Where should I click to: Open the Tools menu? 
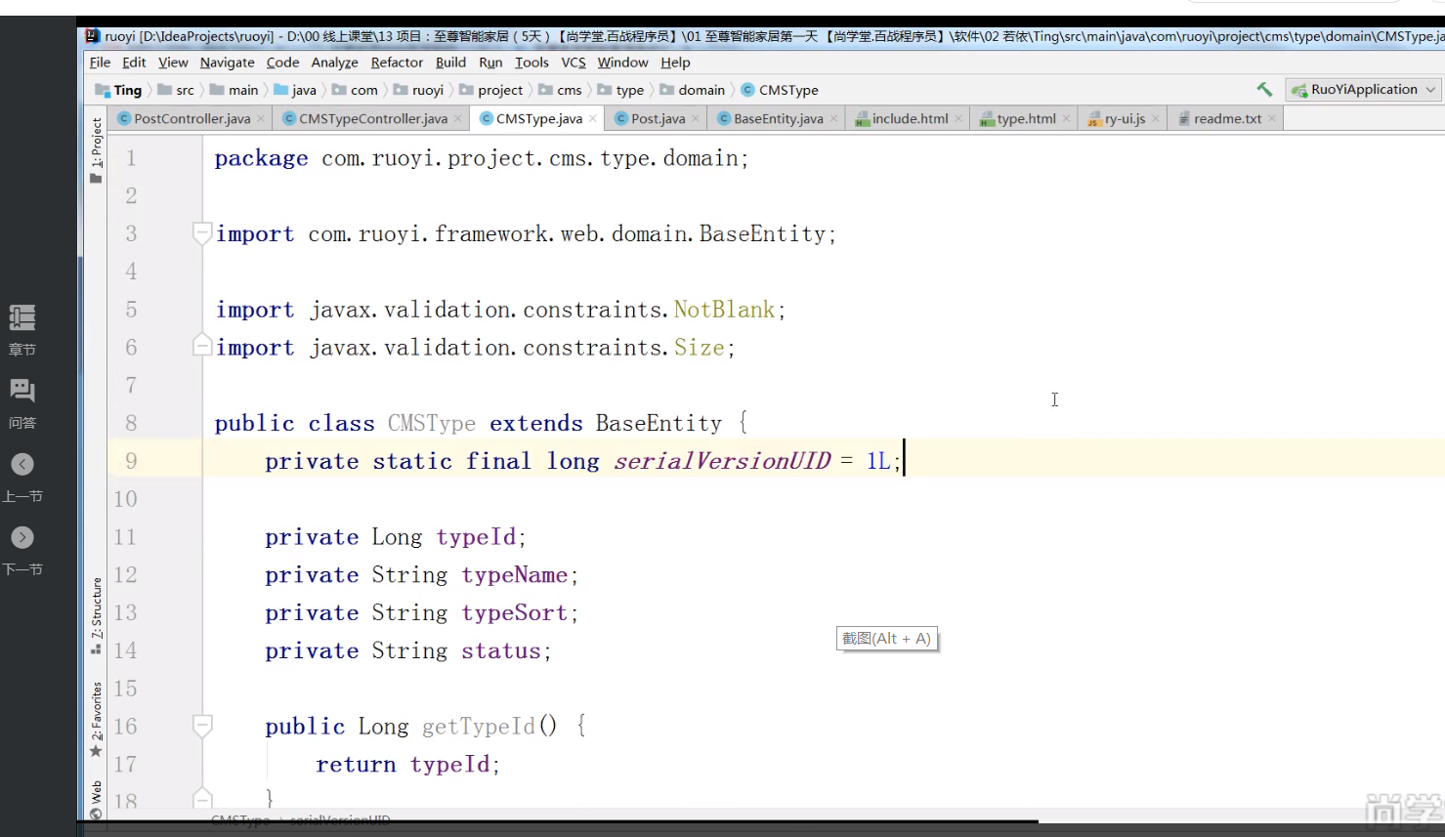click(x=531, y=63)
